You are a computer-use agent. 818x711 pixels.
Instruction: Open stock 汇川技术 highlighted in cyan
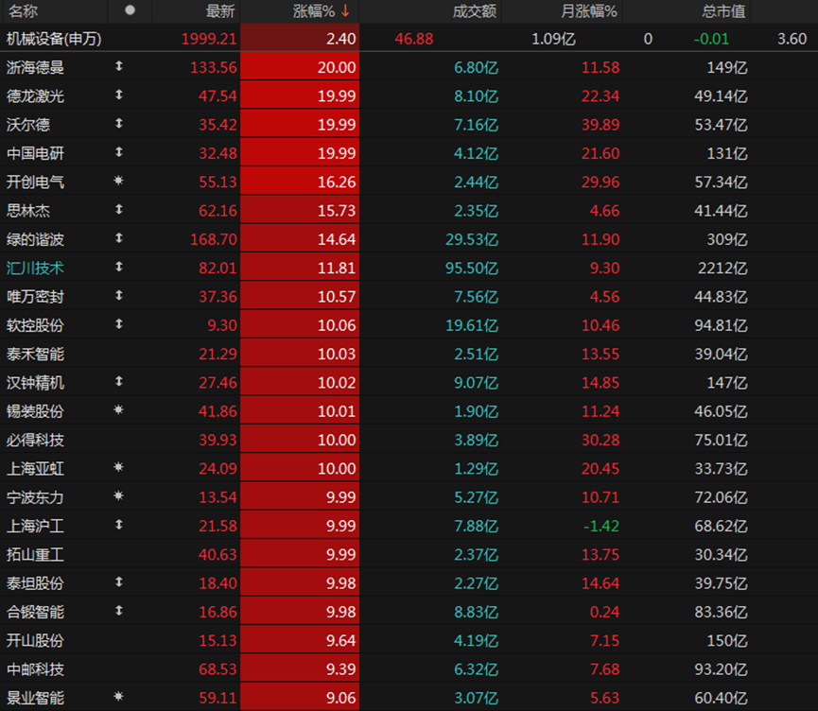point(35,269)
